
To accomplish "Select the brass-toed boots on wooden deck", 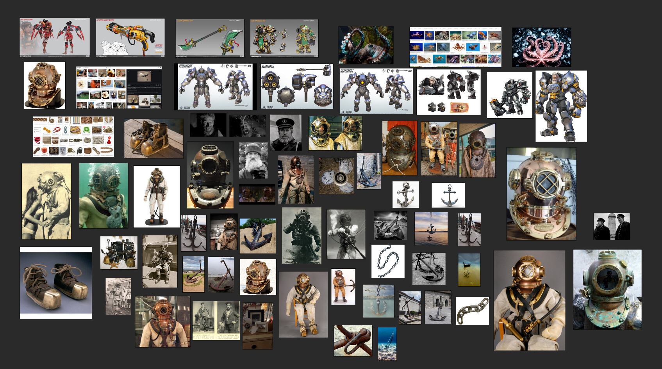I will [x=153, y=138].
